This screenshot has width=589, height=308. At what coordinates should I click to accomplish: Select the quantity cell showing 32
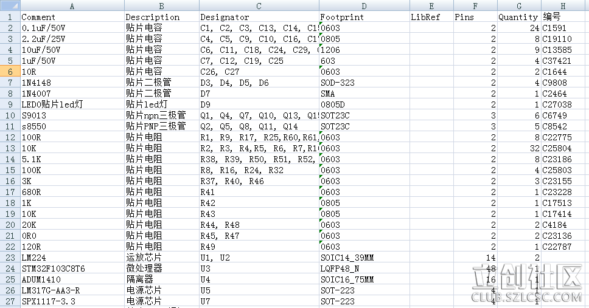[518, 148]
